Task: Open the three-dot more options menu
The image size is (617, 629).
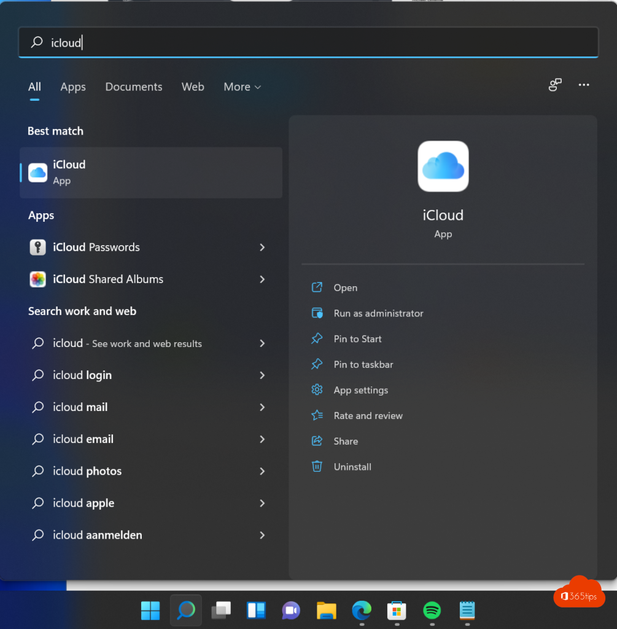Action: pyautogui.click(x=584, y=85)
